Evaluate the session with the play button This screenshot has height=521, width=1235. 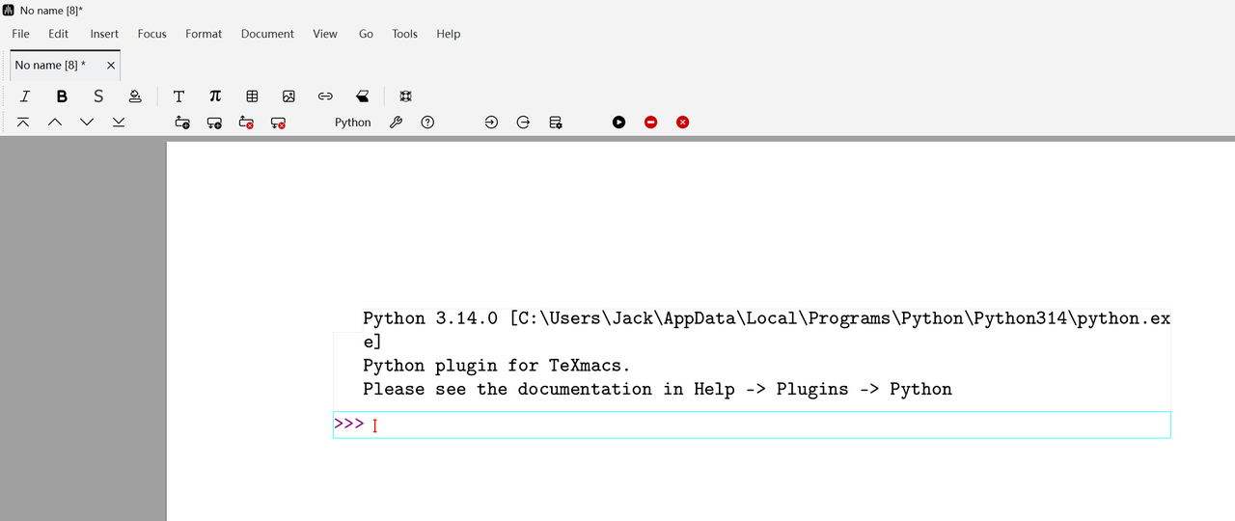[619, 123]
